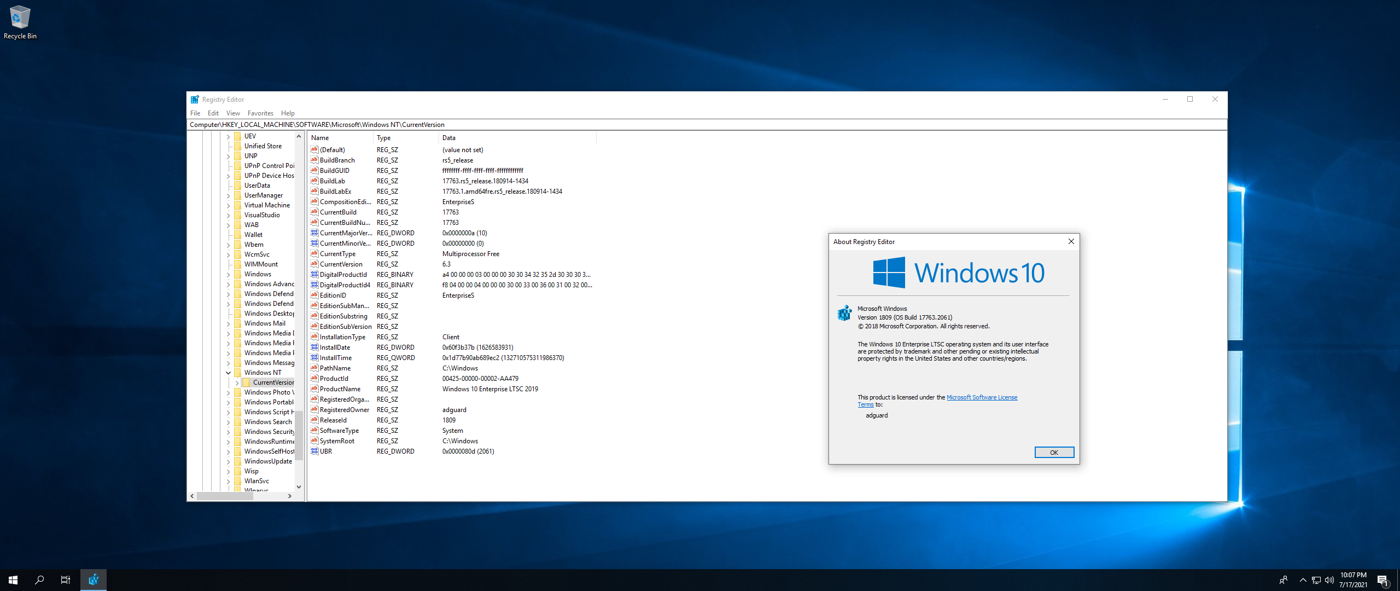Viewport: 1400px width, 591px height.
Task: Open the Edit menu
Action: tap(213, 113)
